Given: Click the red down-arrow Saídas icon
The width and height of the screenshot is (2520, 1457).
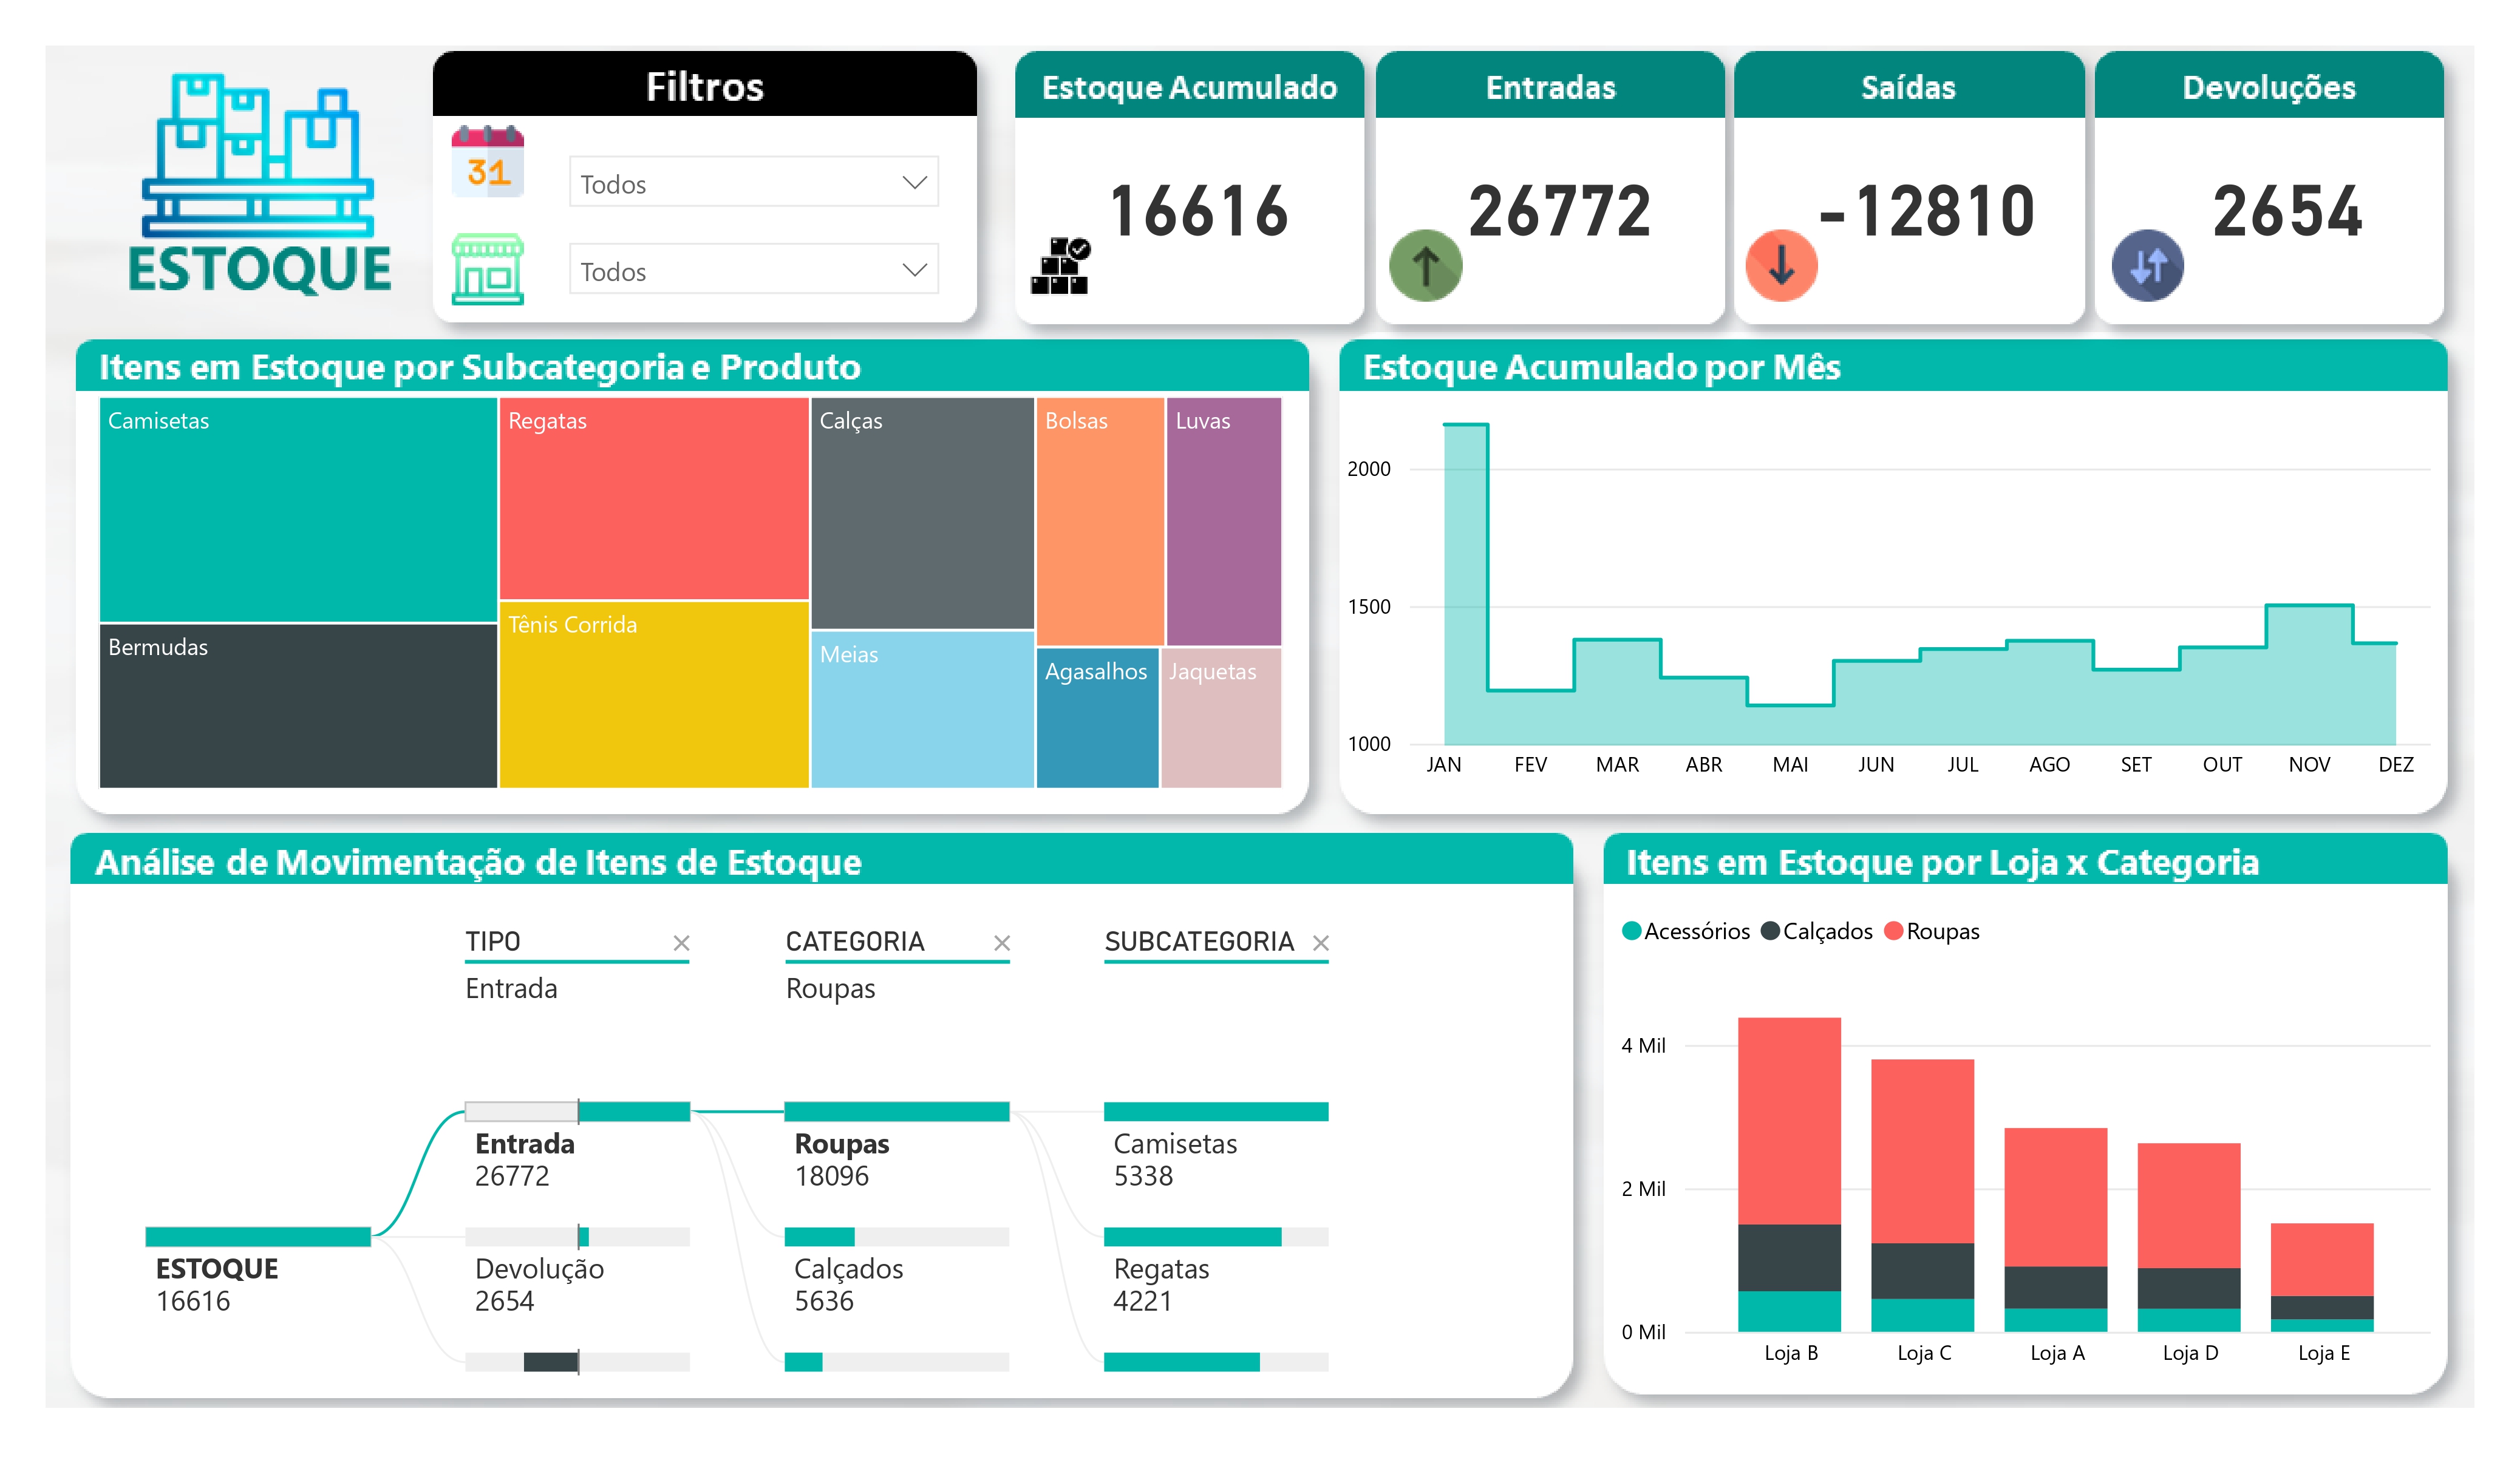Looking at the screenshot, I should point(1781,266).
